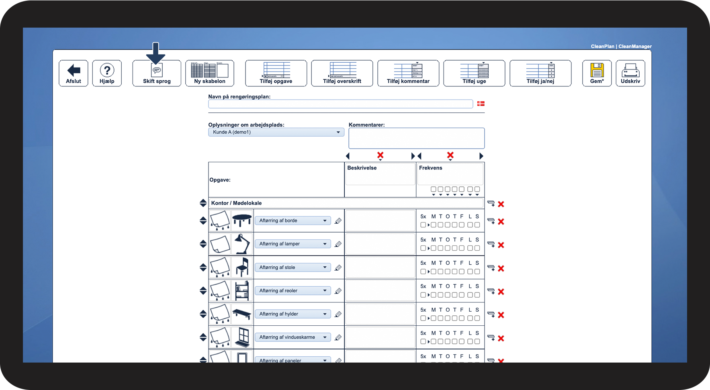Screen dimensions: 710x390
Task: Create a new template with Ny skabelon
Action: pos(210,73)
